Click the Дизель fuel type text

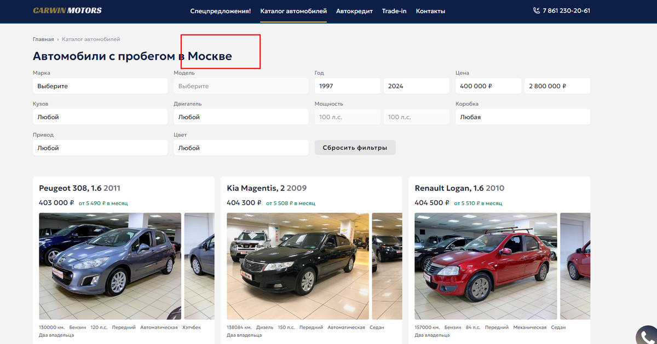[x=266, y=328]
